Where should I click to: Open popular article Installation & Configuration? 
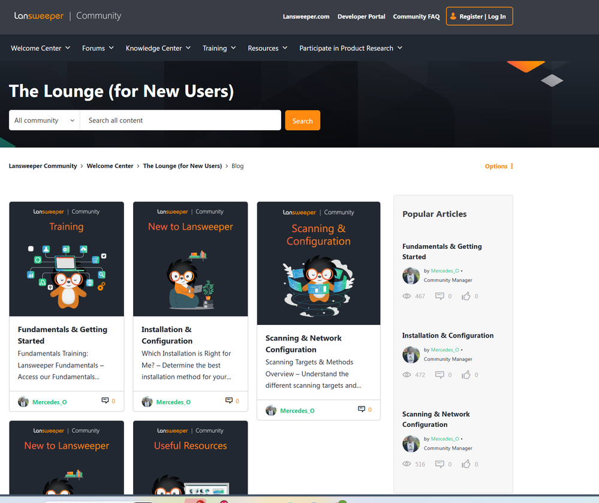448,335
